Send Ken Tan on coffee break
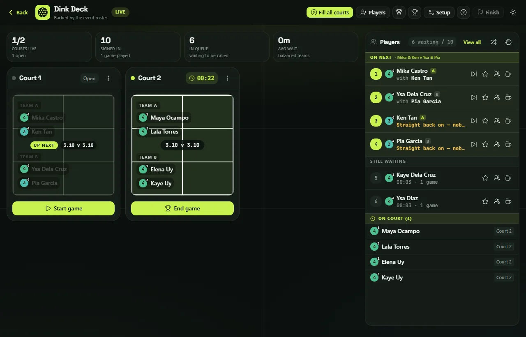Viewport: 526px width, 337px height. click(x=508, y=121)
